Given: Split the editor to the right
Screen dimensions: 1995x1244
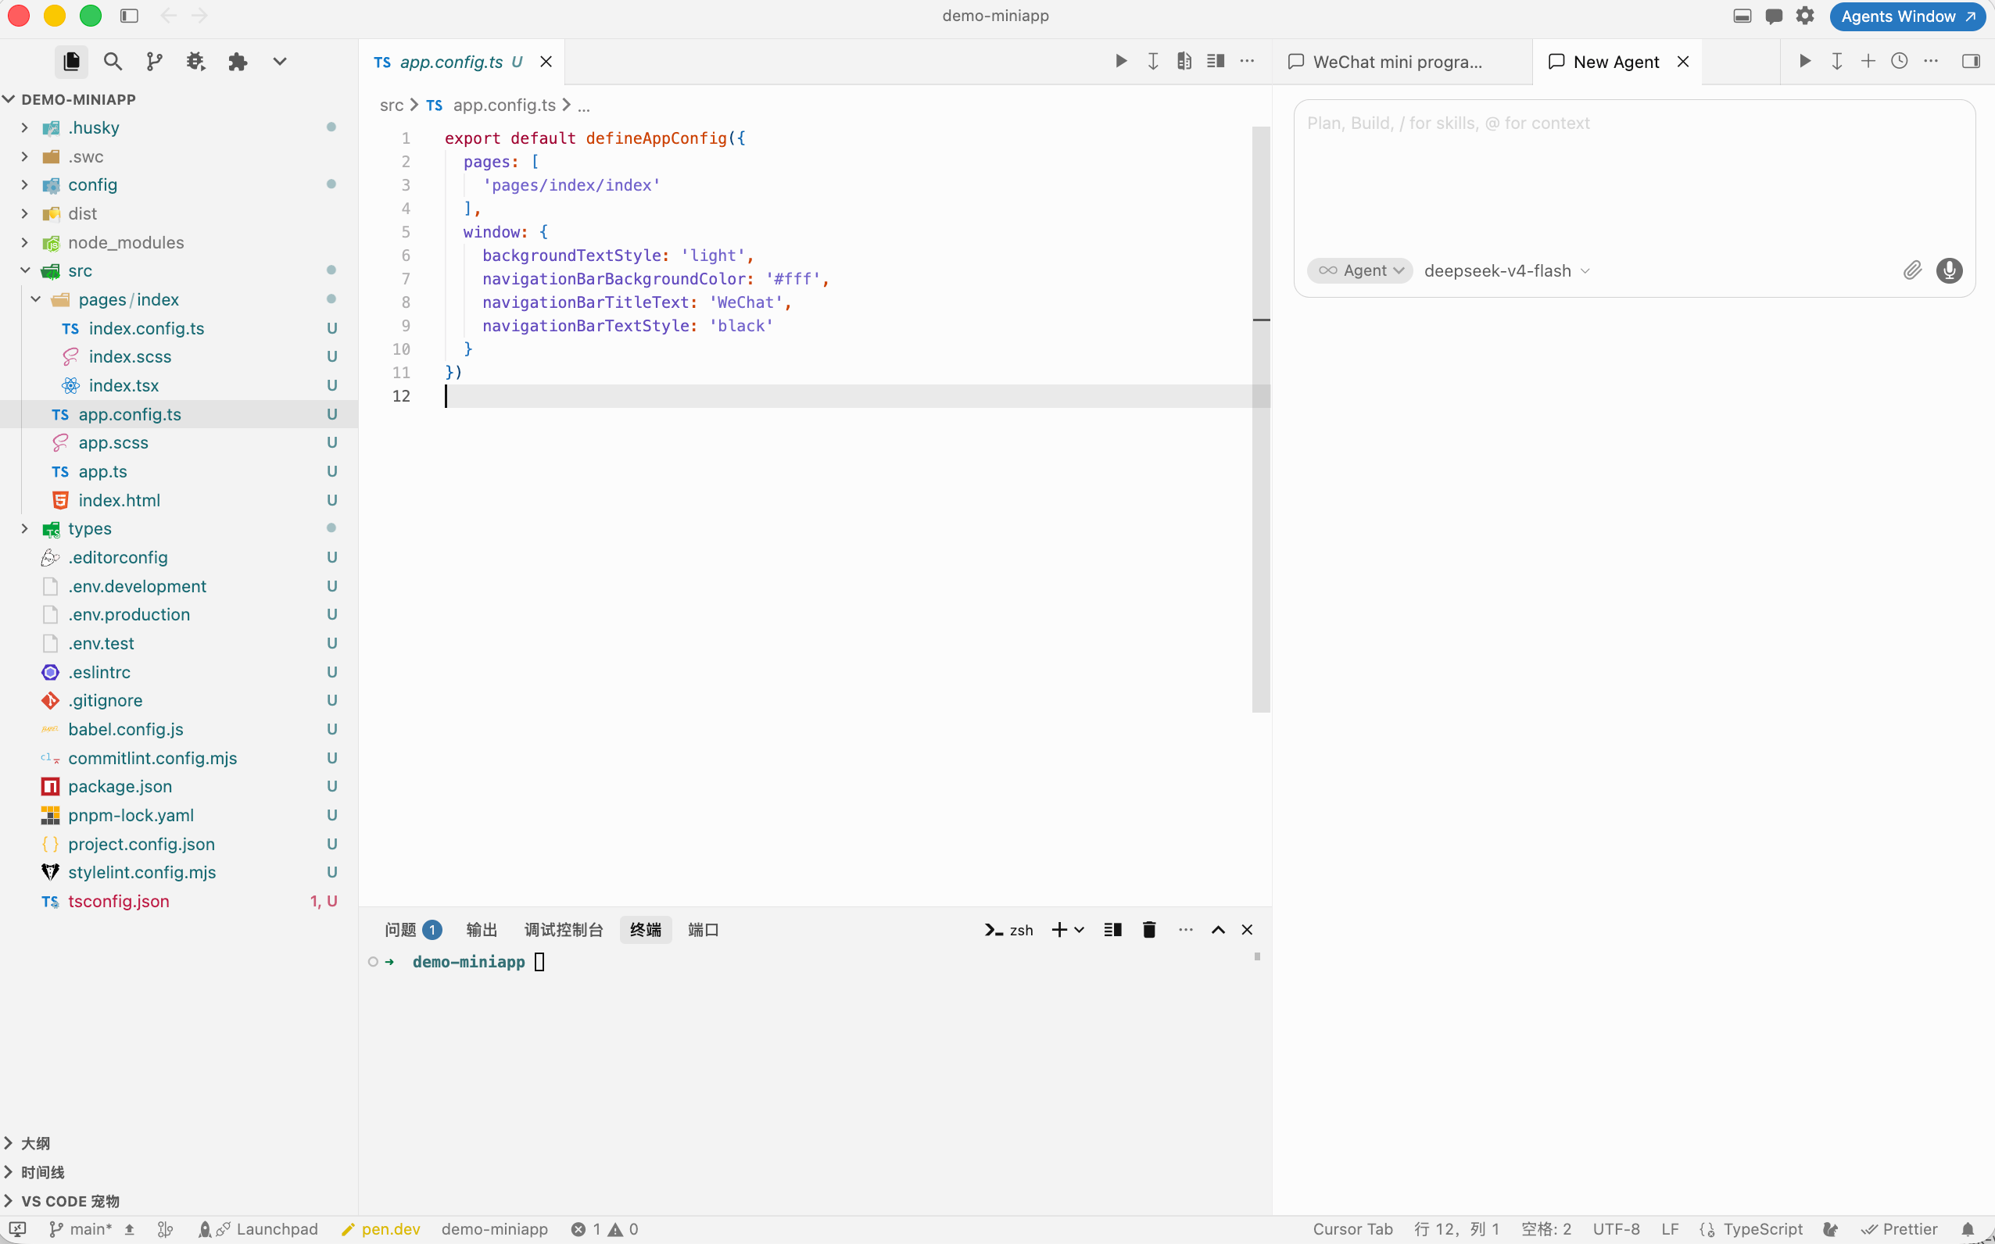Looking at the screenshot, I should pos(1216,61).
